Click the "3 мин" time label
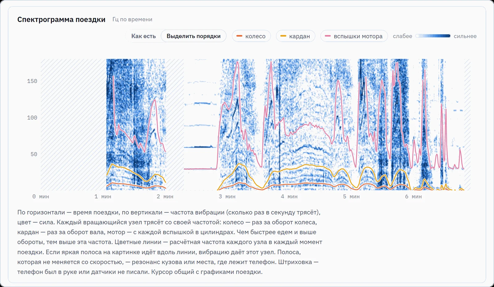Viewport: 494px width, 287px height. tap(227, 197)
